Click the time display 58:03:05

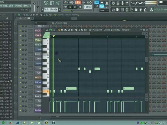[51, 3]
